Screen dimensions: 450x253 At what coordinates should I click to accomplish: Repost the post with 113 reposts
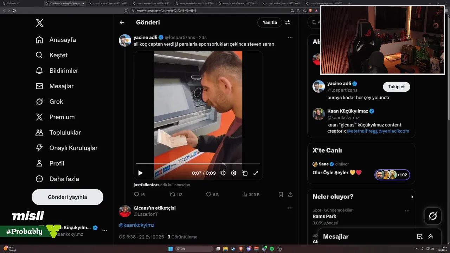coord(176,194)
